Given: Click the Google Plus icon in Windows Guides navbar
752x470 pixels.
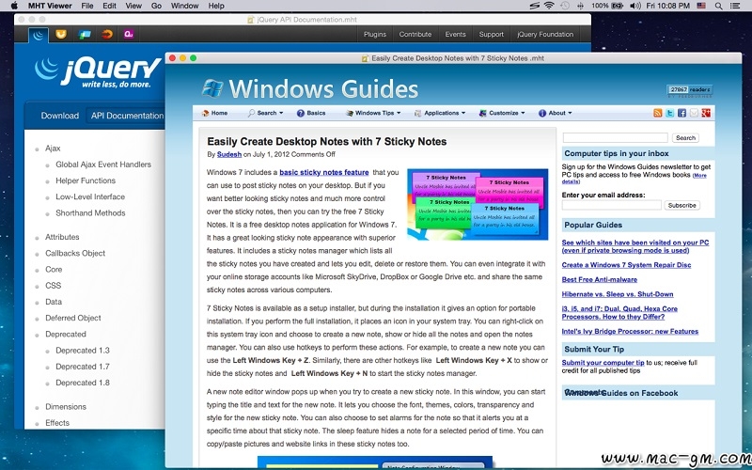Looking at the screenshot, I should [706, 113].
